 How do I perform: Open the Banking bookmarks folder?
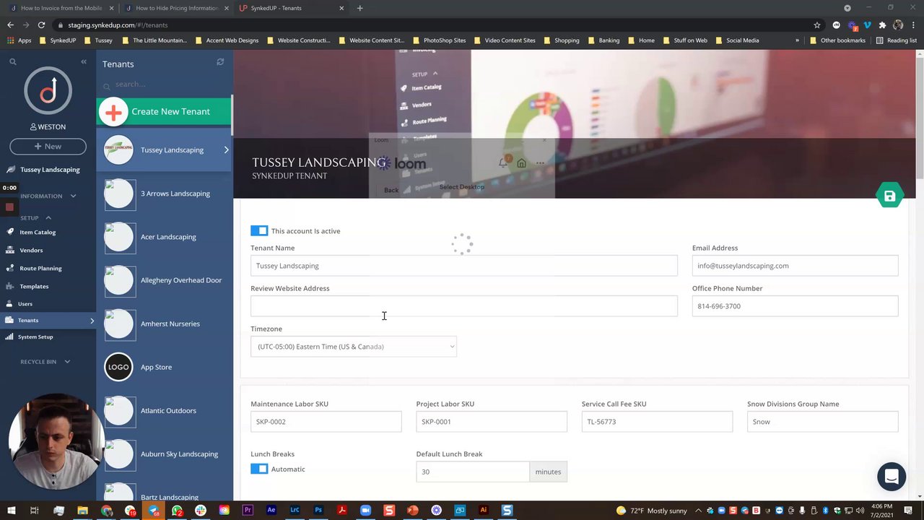603,40
